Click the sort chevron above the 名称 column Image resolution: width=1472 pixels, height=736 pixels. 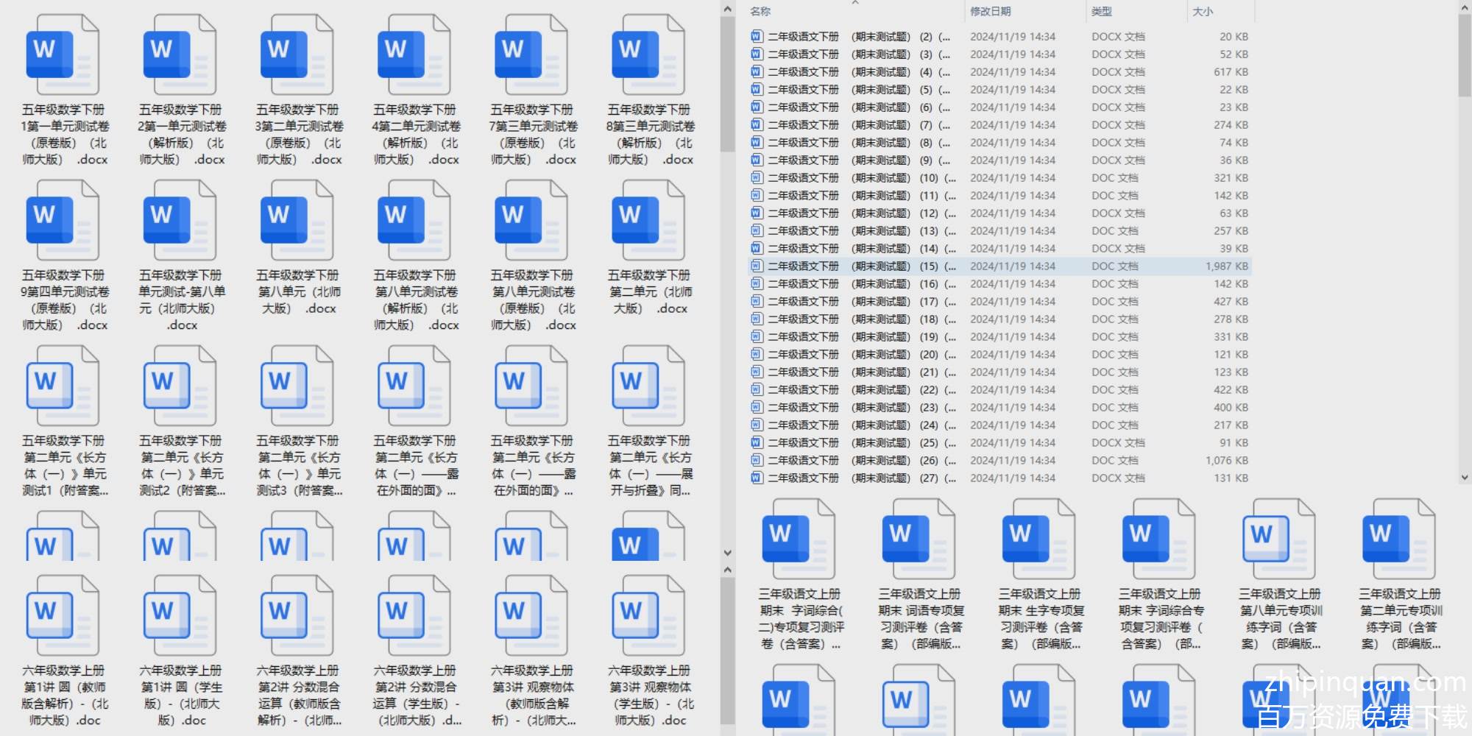(x=855, y=3)
